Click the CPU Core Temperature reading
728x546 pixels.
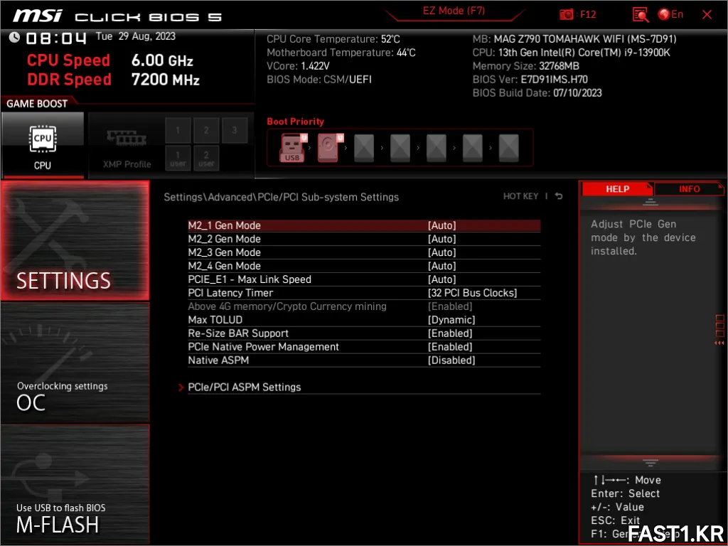click(x=333, y=39)
